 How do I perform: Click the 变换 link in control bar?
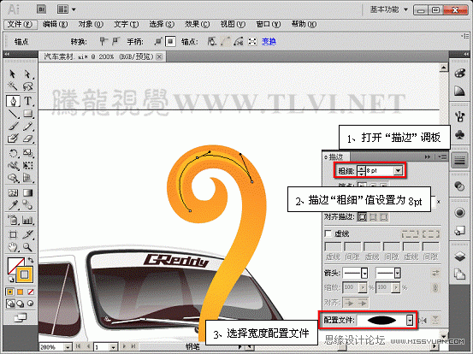(269, 42)
